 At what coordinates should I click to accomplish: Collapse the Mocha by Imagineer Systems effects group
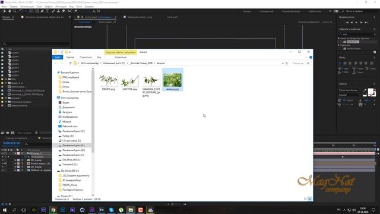click(338, 38)
